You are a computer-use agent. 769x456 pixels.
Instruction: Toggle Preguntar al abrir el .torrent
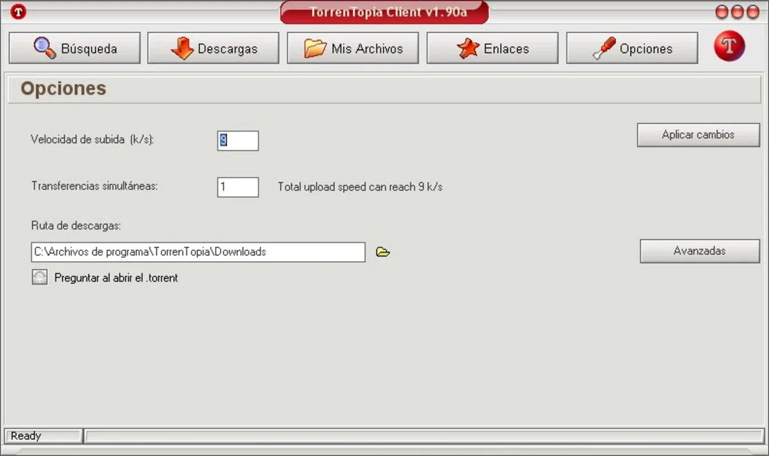tap(39, 278)
